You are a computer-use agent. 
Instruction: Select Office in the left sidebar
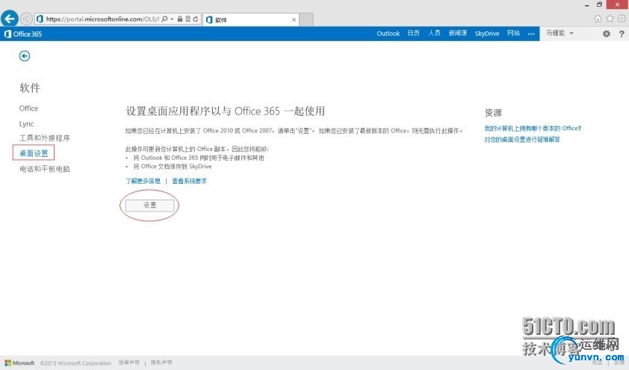(x=28, y=108)
